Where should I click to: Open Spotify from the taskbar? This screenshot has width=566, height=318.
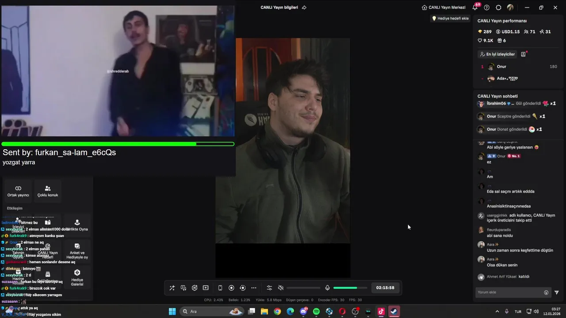click(316, 311)
